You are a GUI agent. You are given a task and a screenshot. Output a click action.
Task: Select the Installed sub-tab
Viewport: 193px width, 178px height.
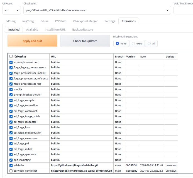[x=14, y=29]
